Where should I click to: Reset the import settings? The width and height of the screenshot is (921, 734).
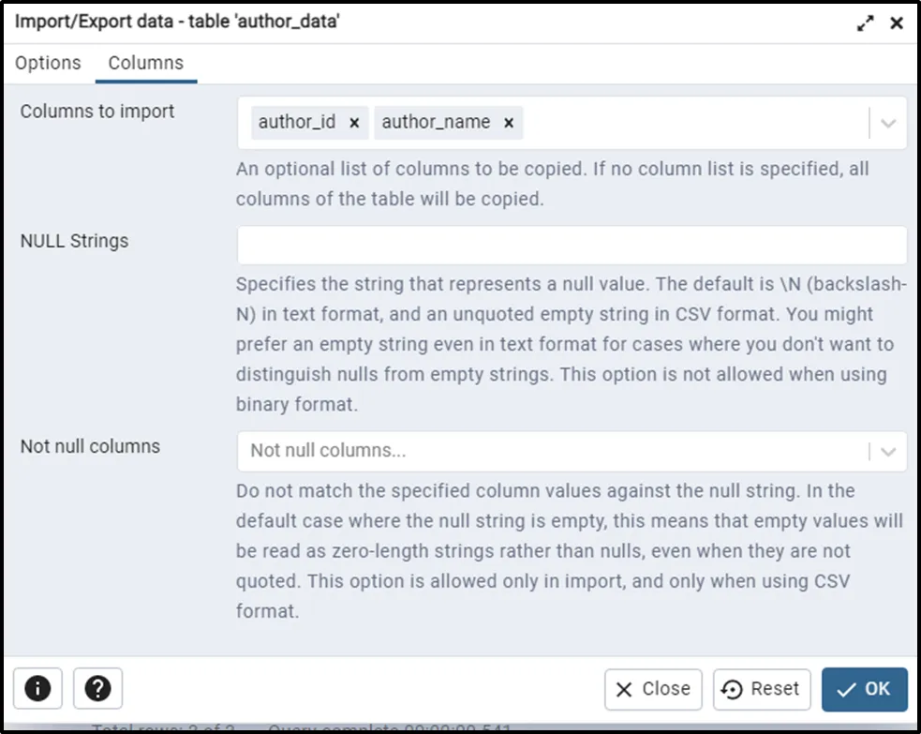761,689
